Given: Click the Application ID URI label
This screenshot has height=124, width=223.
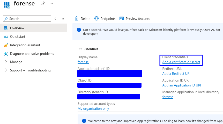Looking at the screenshot, I should 176,80.
